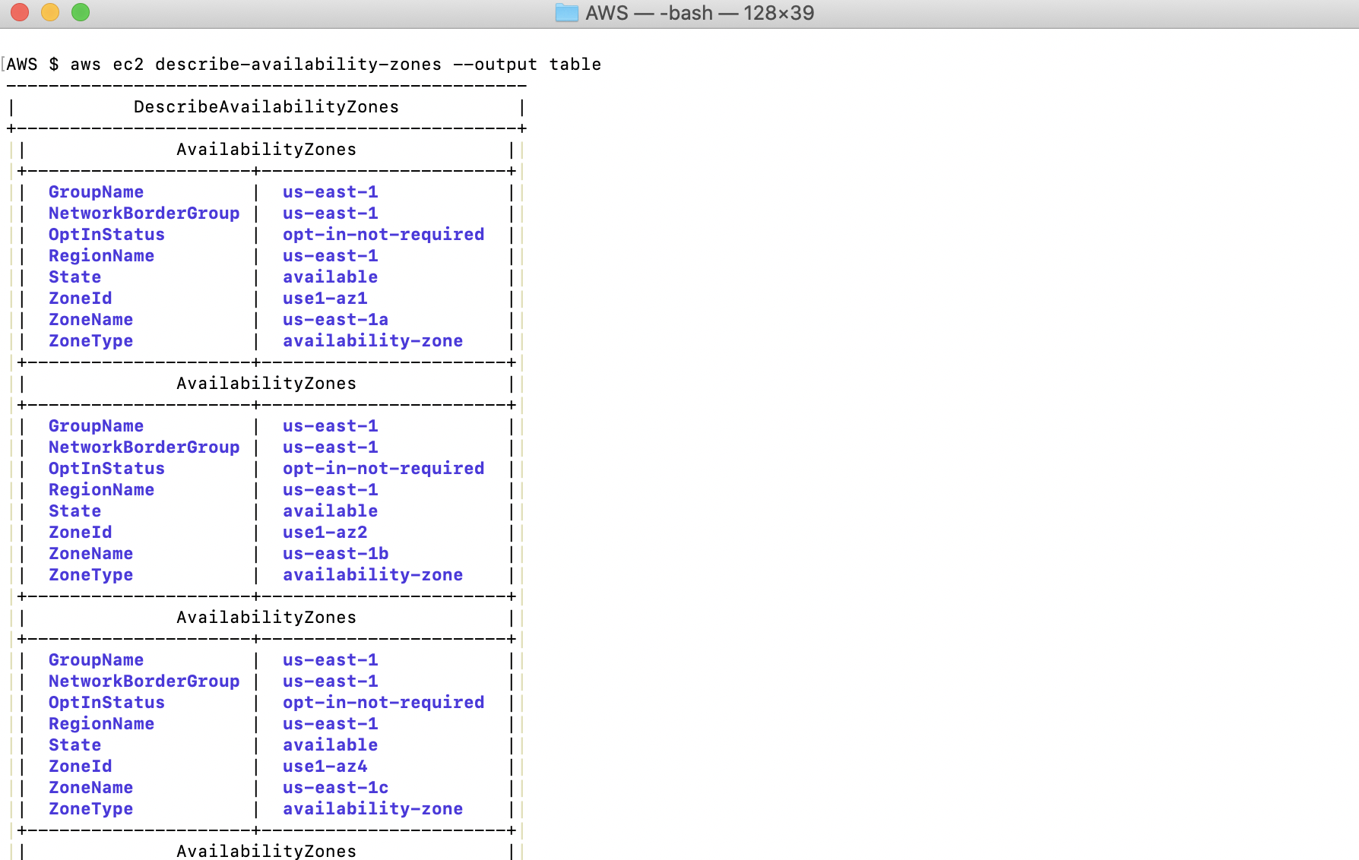Viewport: 1359px width, 860px height.
Task: Click the value 'use1-az1'
Action: pyautogui.click(x=325, y=299)
